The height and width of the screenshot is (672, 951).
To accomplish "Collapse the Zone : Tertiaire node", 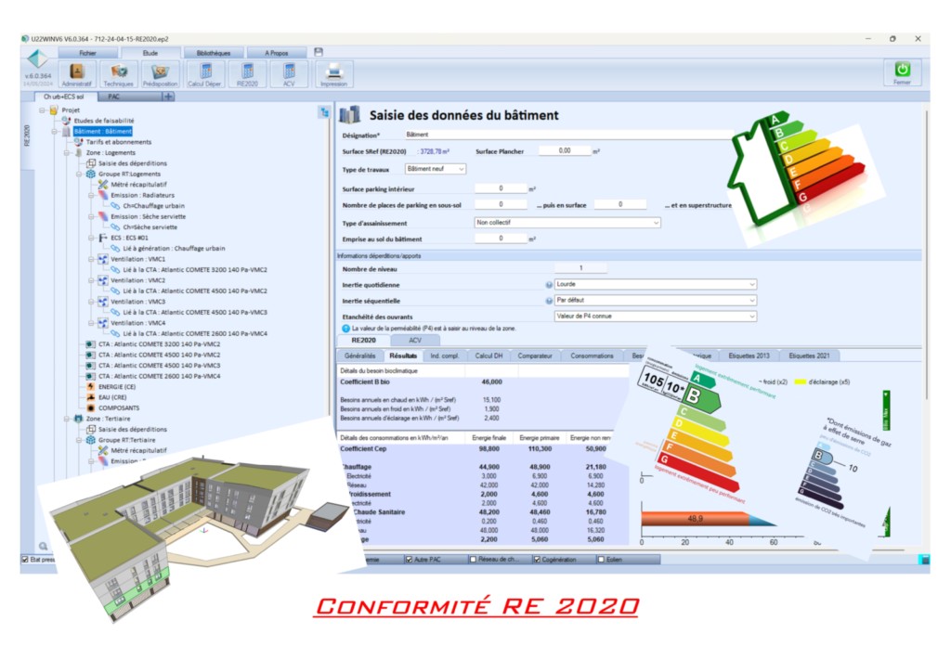I will (67, 419).
